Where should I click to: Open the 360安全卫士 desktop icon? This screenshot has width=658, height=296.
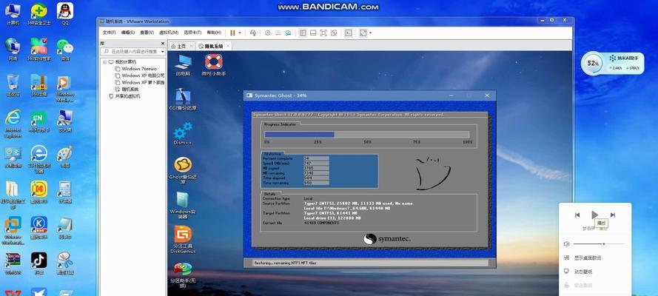click(x=38, y=14)
